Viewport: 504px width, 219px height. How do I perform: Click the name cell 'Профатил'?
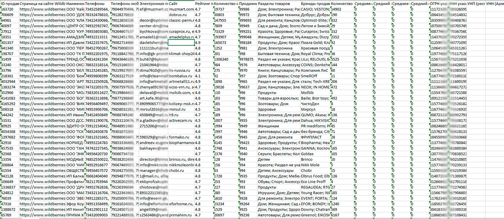[75, 182]
